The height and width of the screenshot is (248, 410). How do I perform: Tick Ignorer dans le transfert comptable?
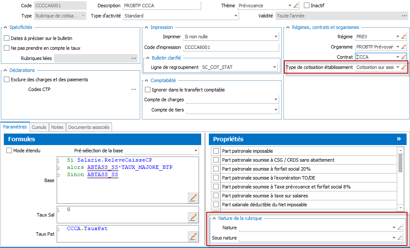coord(147,90)
